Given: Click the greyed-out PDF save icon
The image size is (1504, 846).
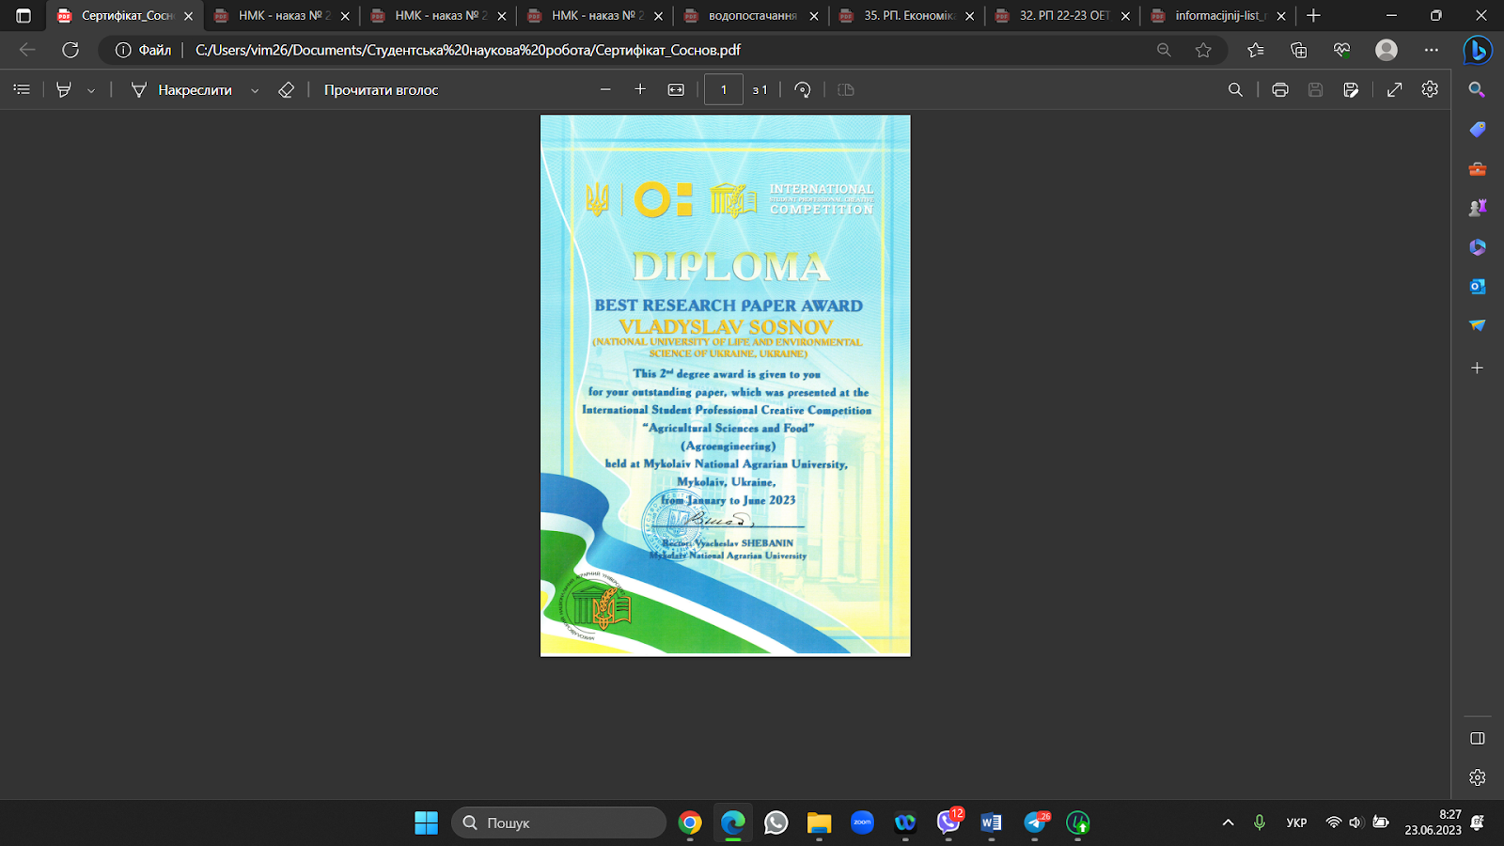Looking at the screenshot, I should (x=1316, y=89).
